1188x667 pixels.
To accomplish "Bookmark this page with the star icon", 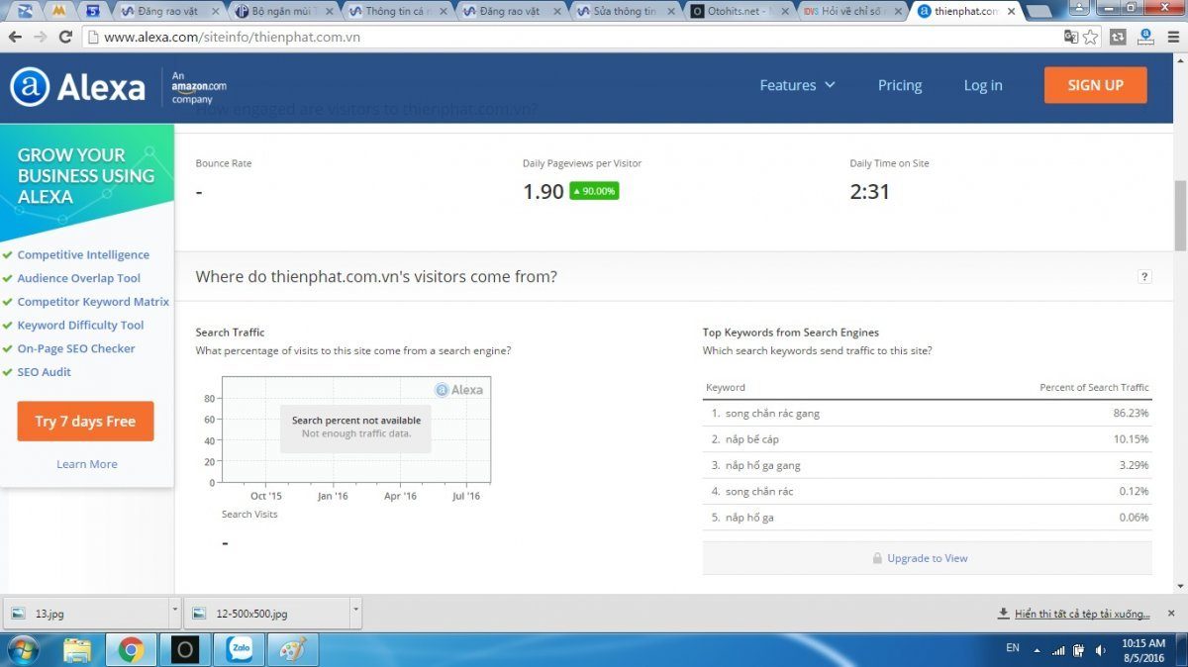I will point(1091,37).
